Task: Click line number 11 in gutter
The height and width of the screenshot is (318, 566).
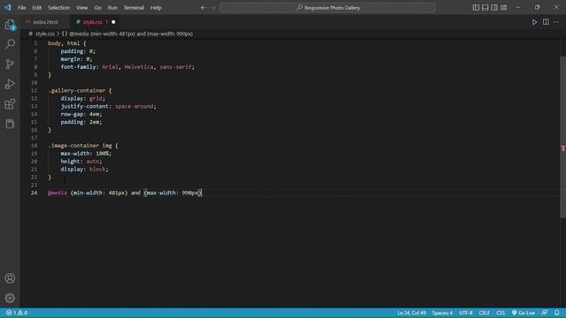Action: (34, 90)
